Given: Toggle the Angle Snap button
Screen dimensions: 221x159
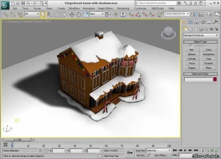Looking at the screenshot, I should 138,15.
